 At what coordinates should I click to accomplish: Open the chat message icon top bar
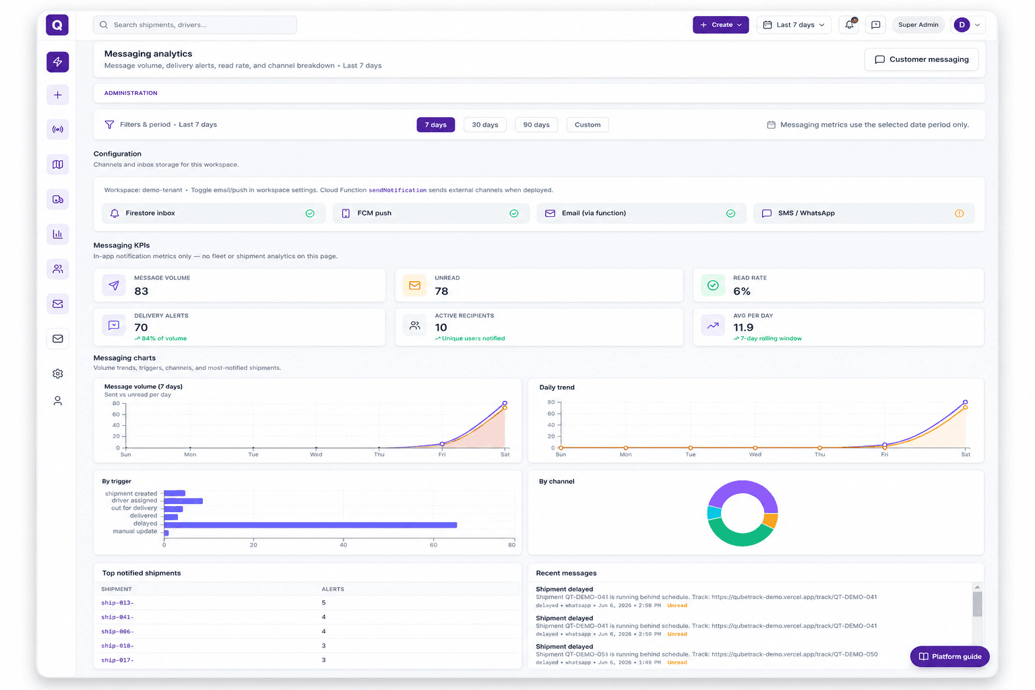875,25
